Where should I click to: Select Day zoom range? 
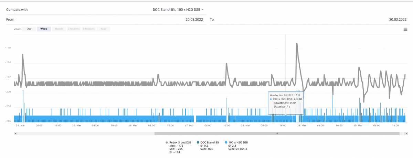point(29,29)
